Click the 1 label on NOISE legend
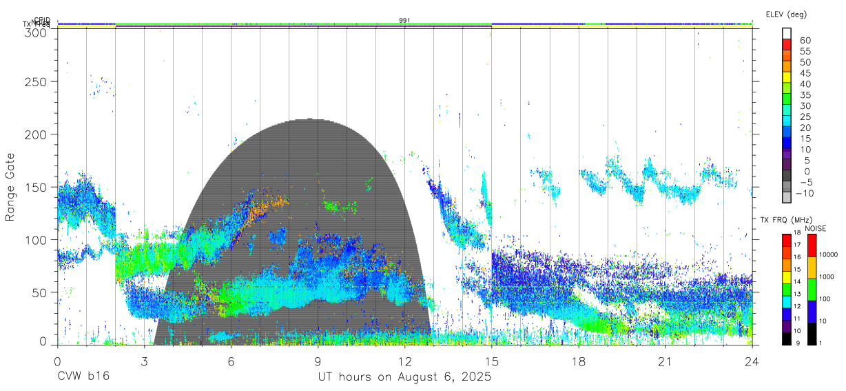The width and height of the screenshot is (846, 391). [820, 343]
